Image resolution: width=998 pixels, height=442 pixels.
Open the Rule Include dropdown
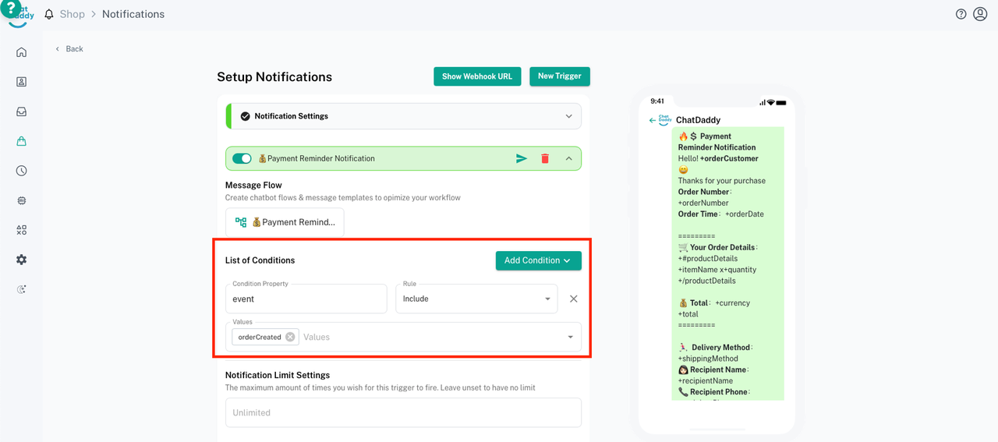476,299
